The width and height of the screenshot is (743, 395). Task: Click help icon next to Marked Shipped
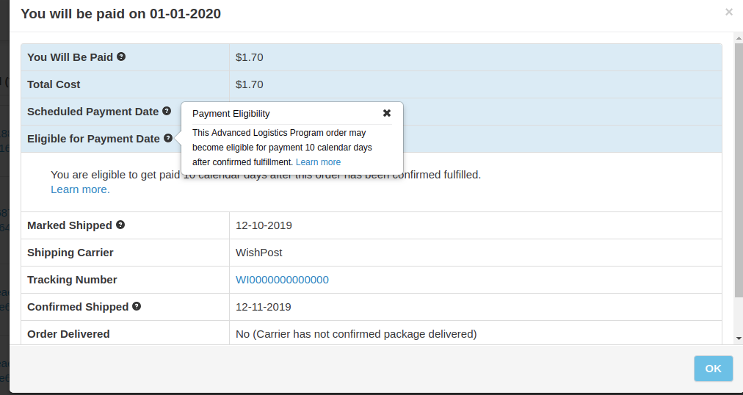click(x=120, y=225)
